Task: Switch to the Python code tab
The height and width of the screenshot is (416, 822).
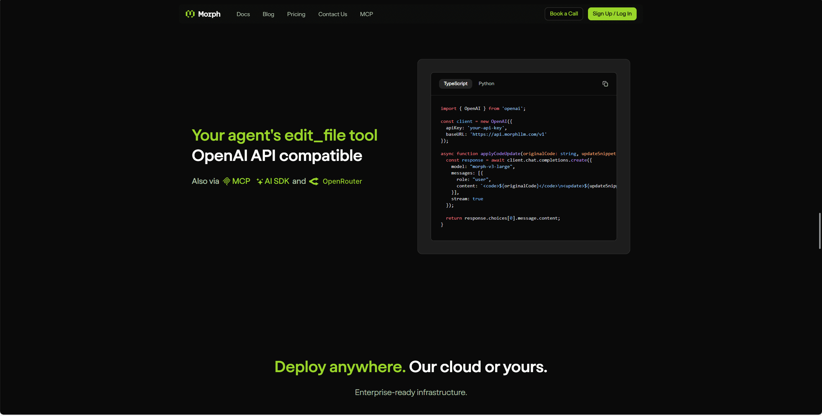Action: tap(486, 84)
